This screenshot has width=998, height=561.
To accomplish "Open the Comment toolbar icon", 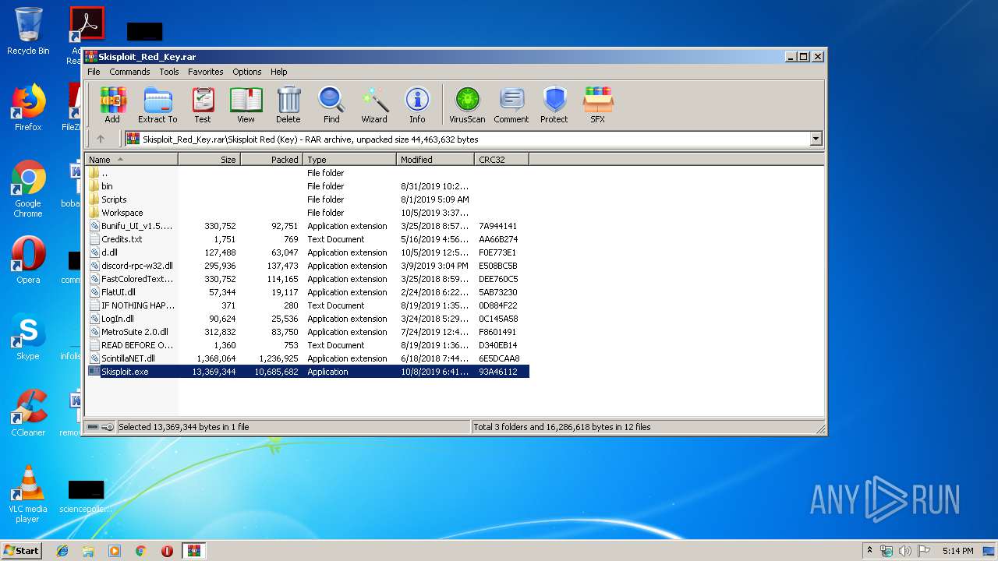I will click(x=511, y=104).
